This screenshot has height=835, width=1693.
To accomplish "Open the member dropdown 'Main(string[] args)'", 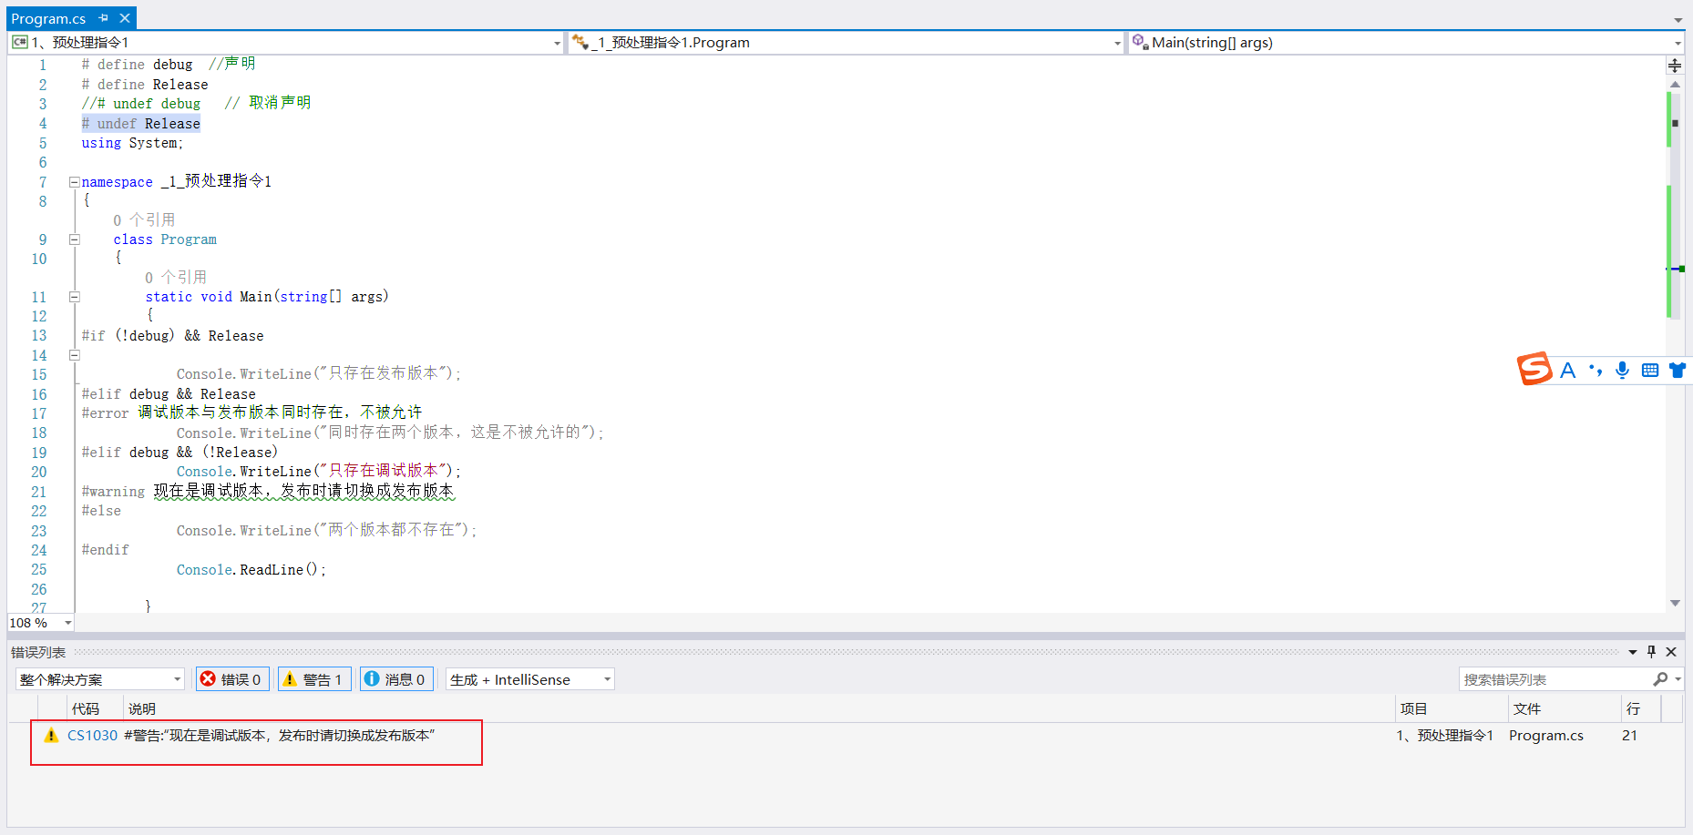I will click(x=1406, y=43).
